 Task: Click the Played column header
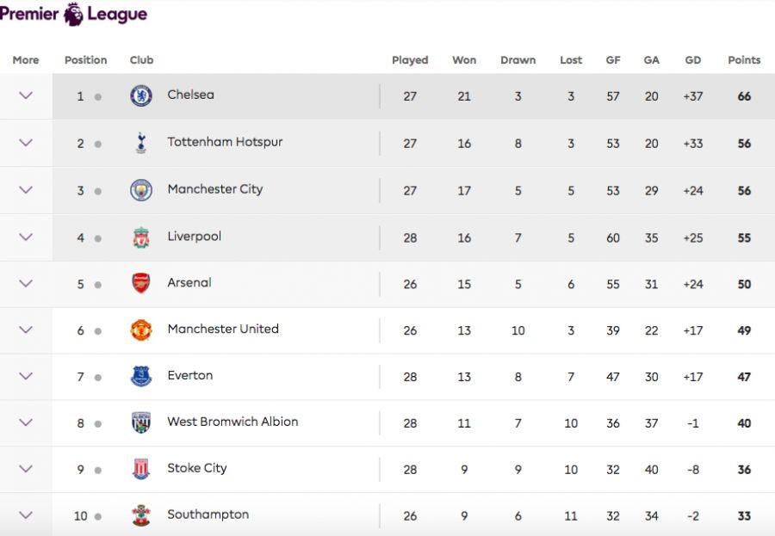click(410, 60)
